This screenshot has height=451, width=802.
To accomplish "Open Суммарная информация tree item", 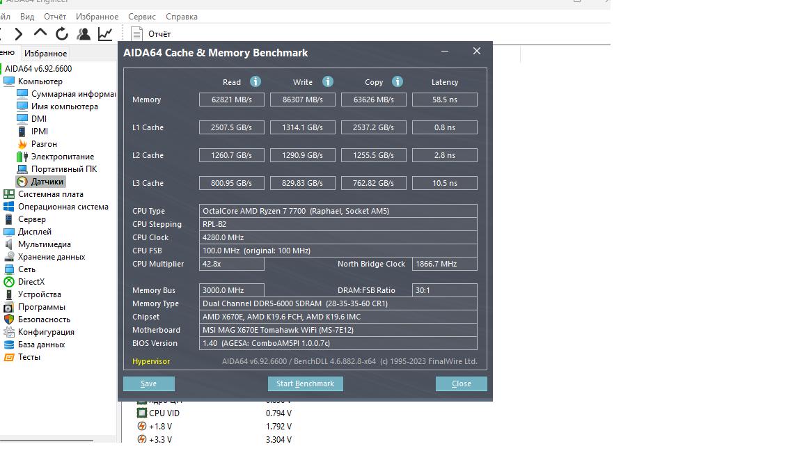I will (x=67, y=94).
